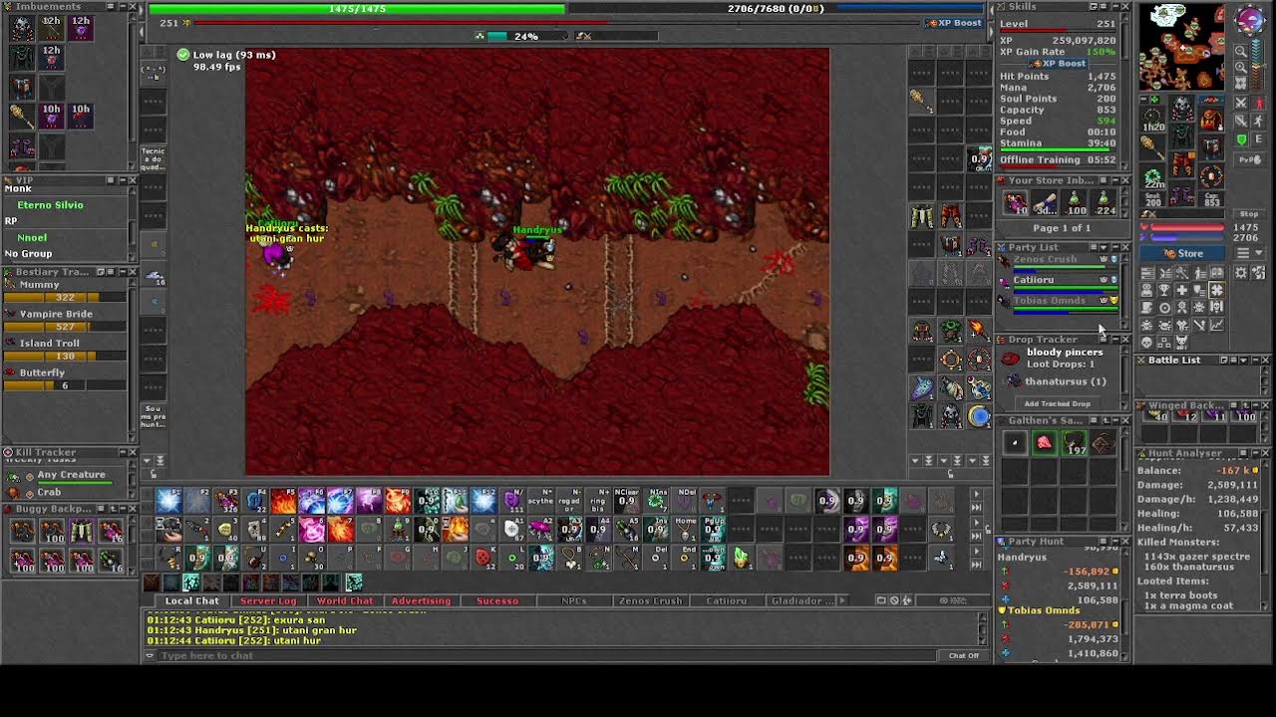Open the Zenos Crush chat tab
Screen dimensions: 1276x717
tap(650, 600)
